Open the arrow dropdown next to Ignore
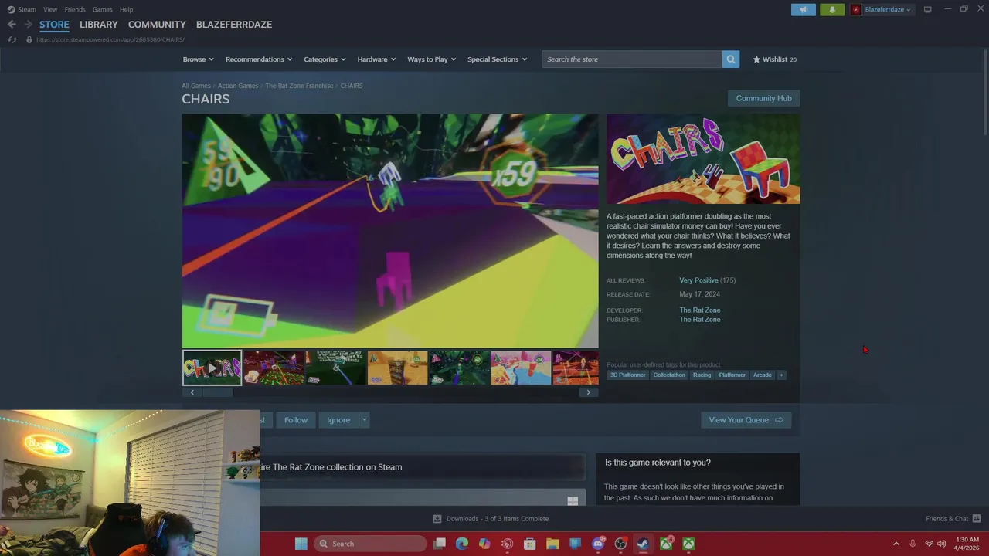Image resolution: width=989 pixels, height=556 pixels. click(364, 420)
